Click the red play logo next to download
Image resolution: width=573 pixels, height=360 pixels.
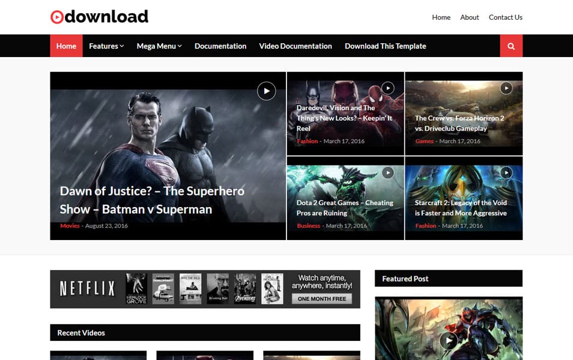pos(57,16)
